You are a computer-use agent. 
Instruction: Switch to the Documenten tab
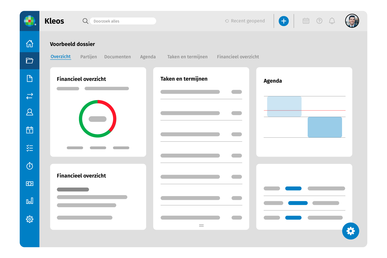[117, 57]
